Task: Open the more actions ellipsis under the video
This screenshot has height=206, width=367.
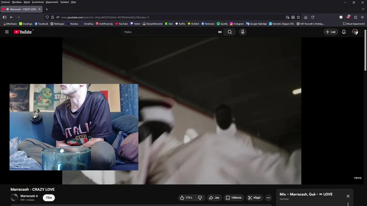Action: (268, 198)
